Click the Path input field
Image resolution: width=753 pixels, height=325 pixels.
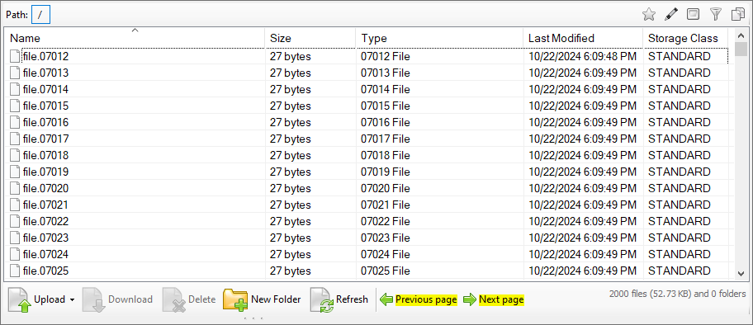click(x=40, y=15)
